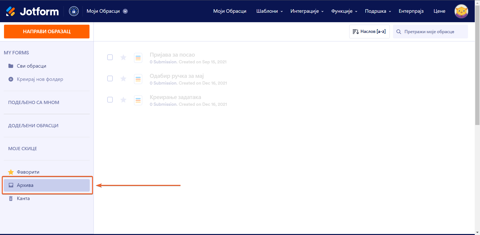Click form icon of Пријава за посао
Image resolution: width=480 pixels, height=235 pixels.
click(x=138, y=58)
